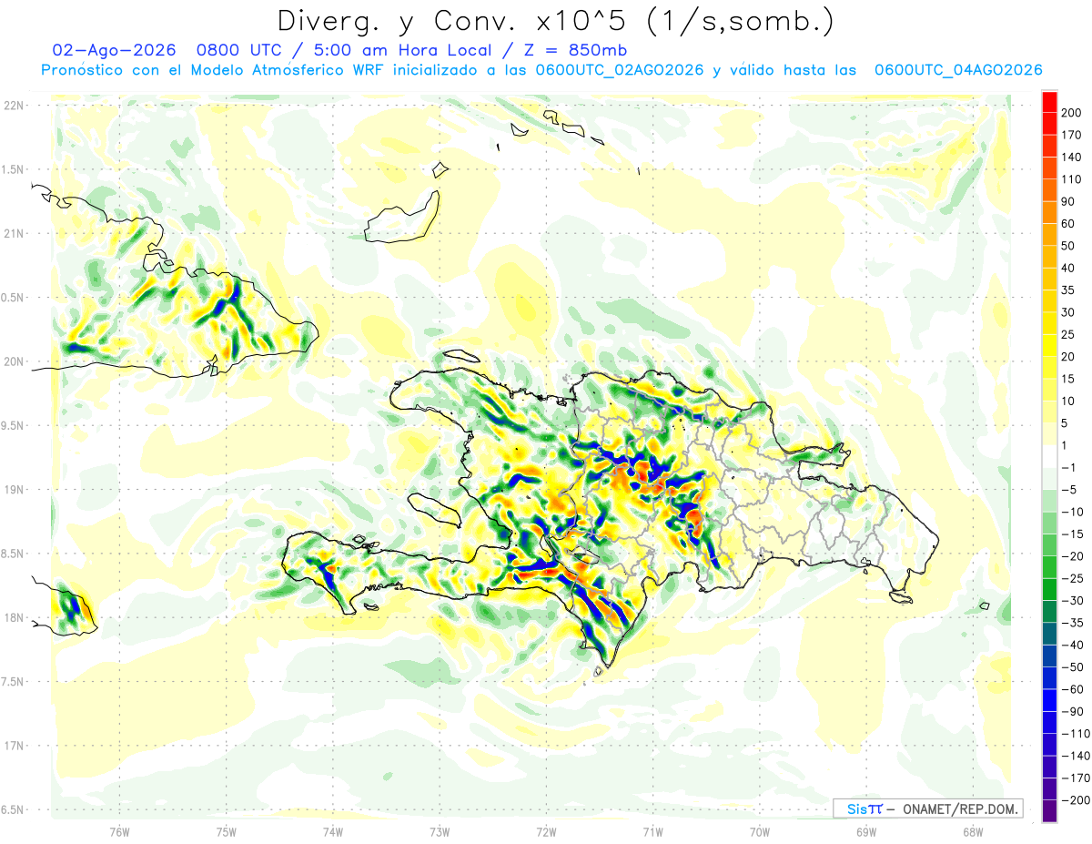Click the '140' color scale value
1092x844 pixels.
tap(1071, 158)
